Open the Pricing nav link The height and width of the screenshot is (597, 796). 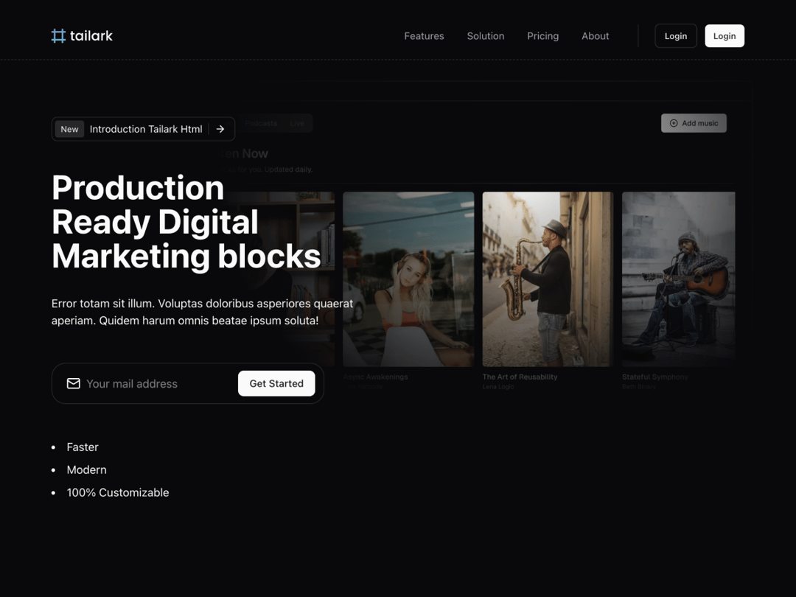tap(542, 36)
